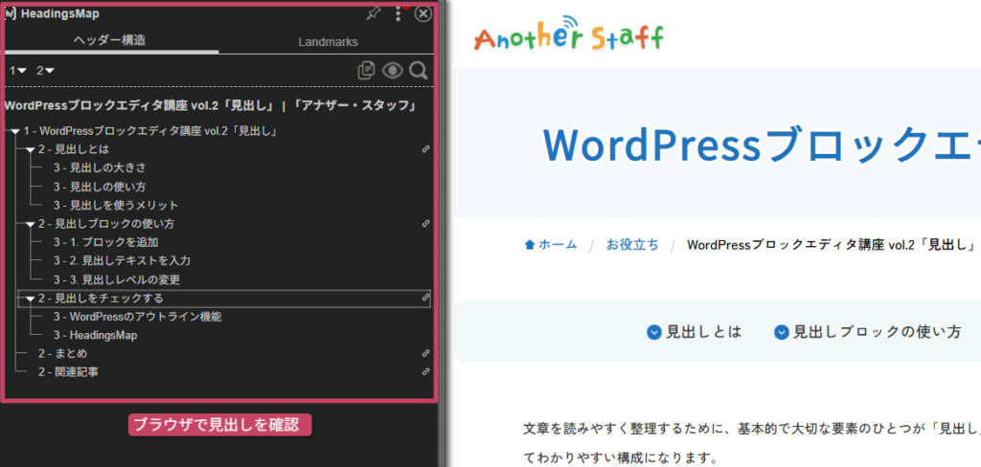The height and width of the screenshot is (467, 981).
Task: Click the link icon beside 見出しをチェックする
Action: 426,298
